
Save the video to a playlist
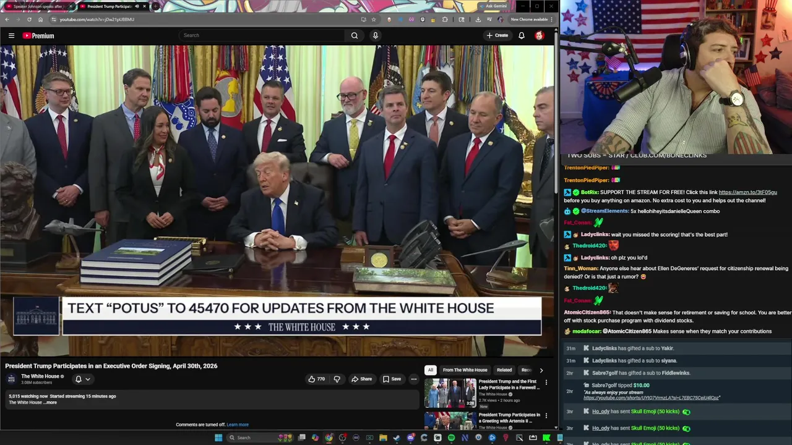(392, 379)
